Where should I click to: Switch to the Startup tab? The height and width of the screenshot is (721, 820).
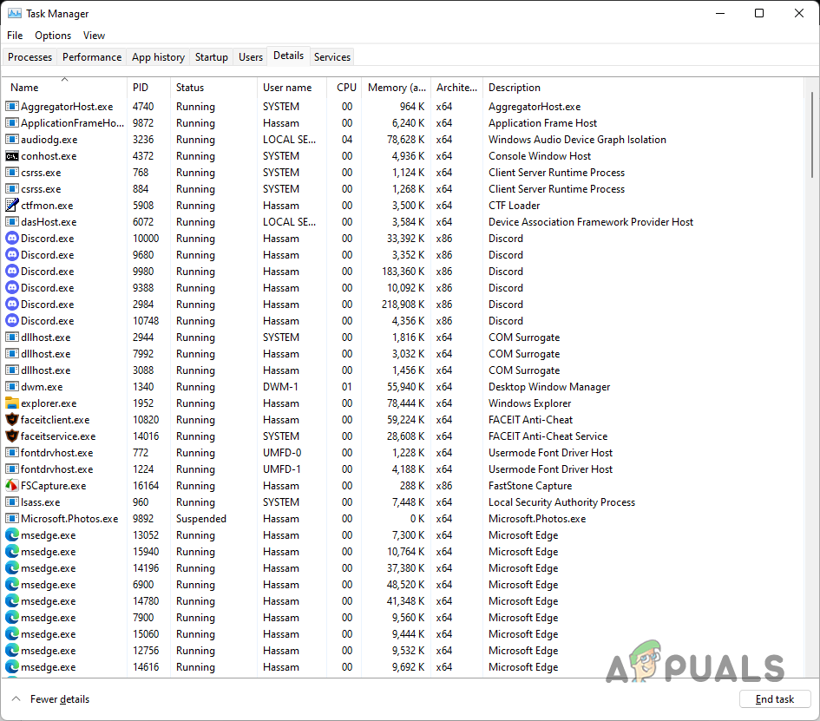211,57
